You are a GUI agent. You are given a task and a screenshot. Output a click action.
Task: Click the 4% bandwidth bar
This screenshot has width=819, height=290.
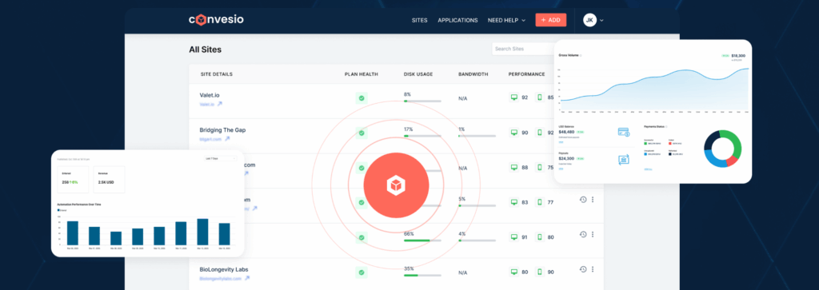[477, 240]
